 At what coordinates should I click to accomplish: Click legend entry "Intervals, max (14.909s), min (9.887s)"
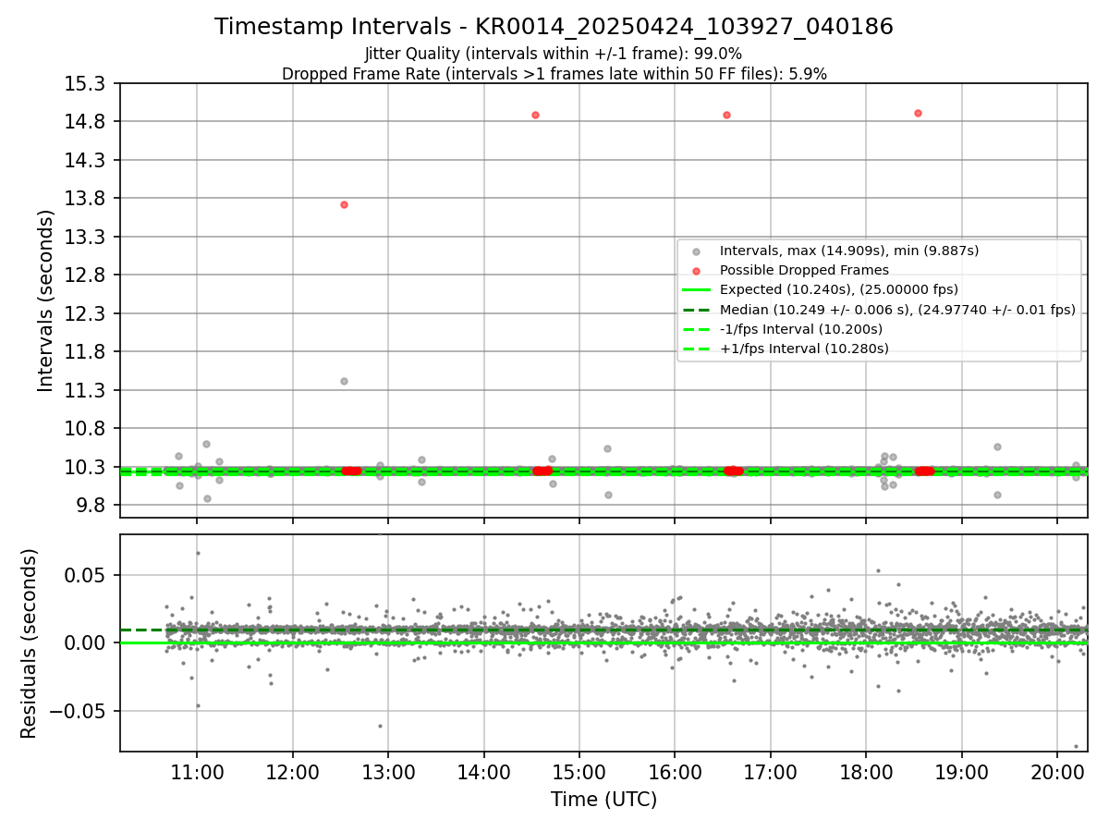click(849, 251)
